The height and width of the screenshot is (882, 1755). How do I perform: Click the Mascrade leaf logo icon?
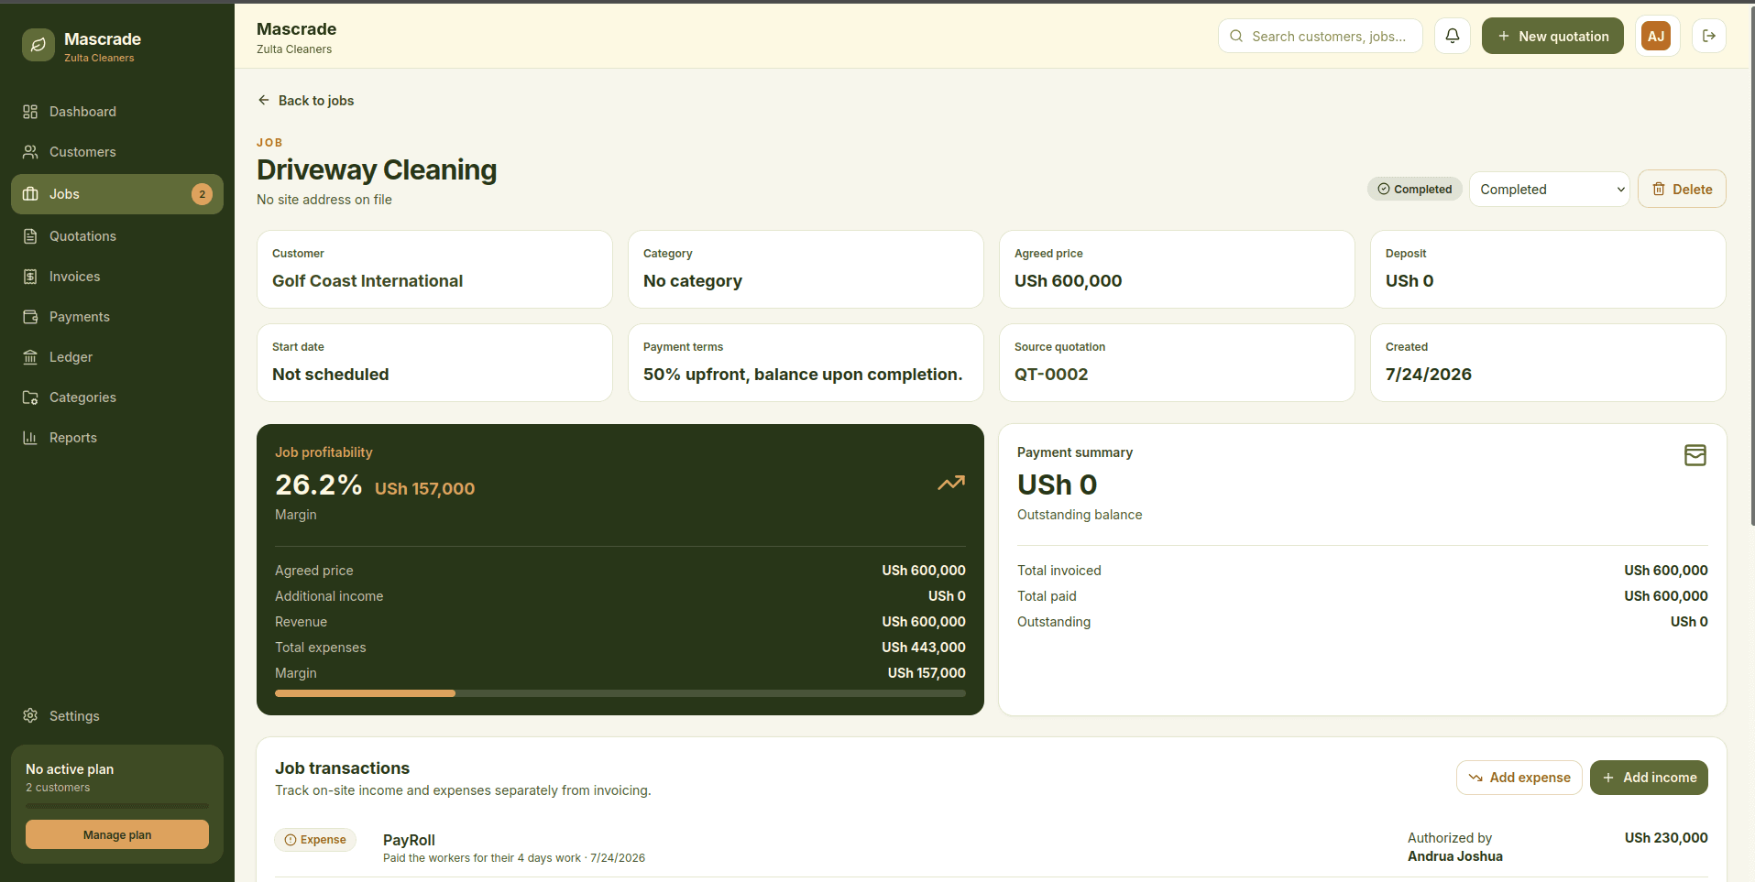coord(38,45)
